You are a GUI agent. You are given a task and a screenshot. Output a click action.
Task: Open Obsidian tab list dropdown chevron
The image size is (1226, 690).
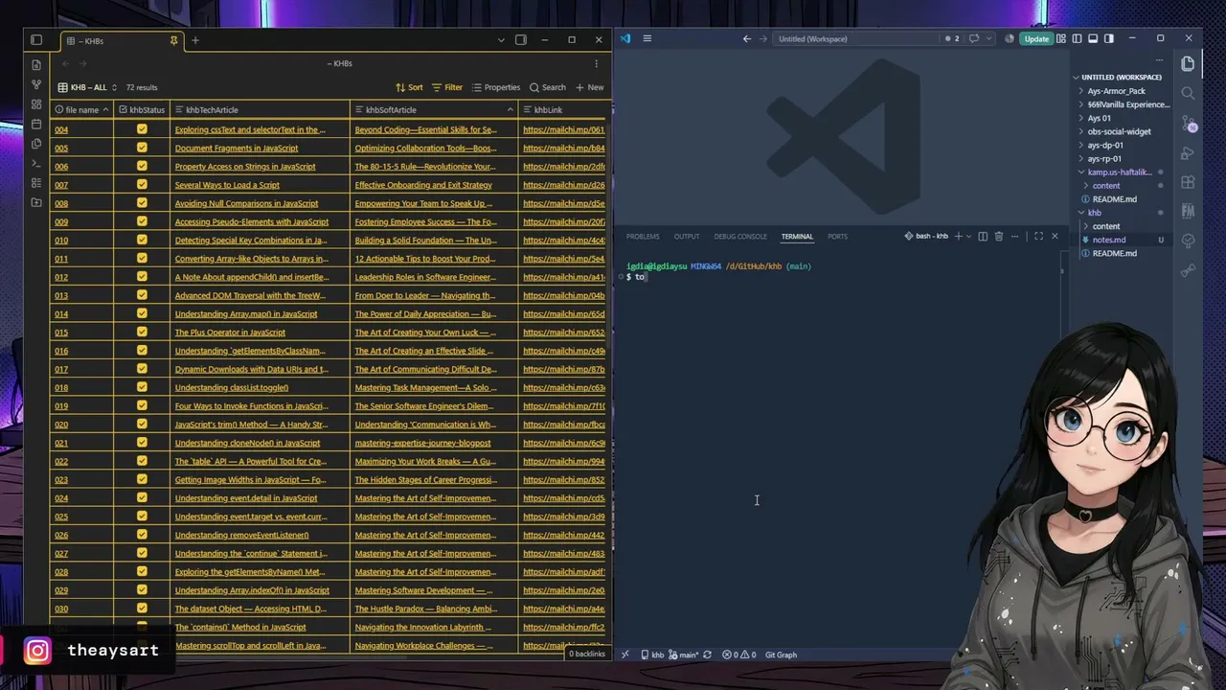501,40
